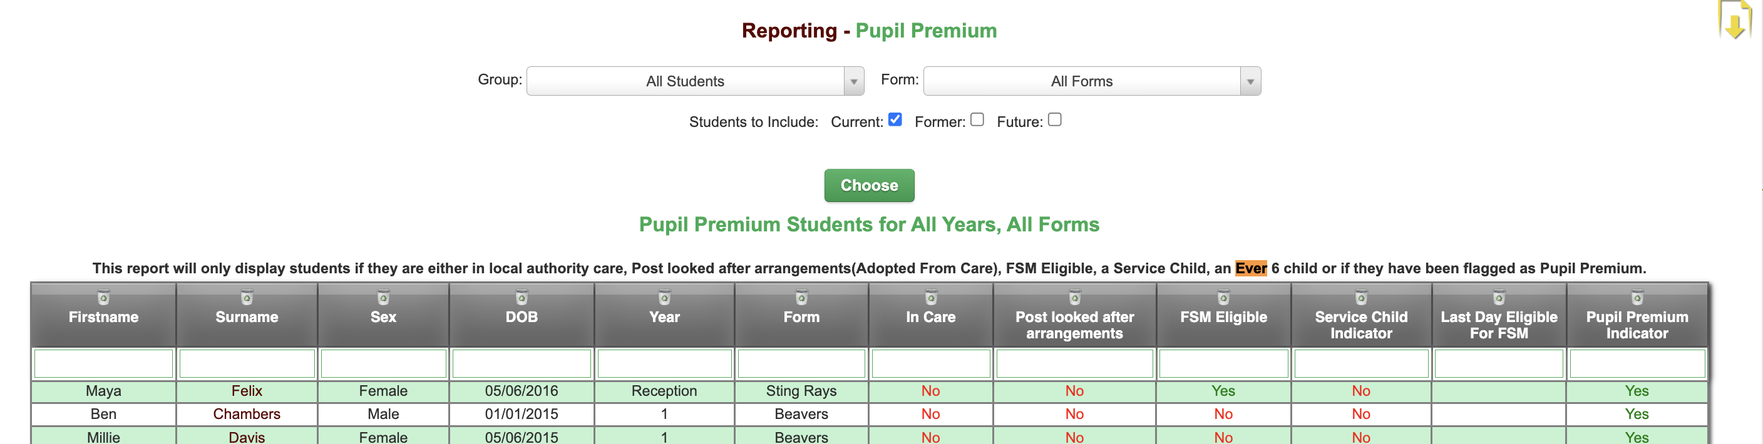Click the Form column filter field

801,363
